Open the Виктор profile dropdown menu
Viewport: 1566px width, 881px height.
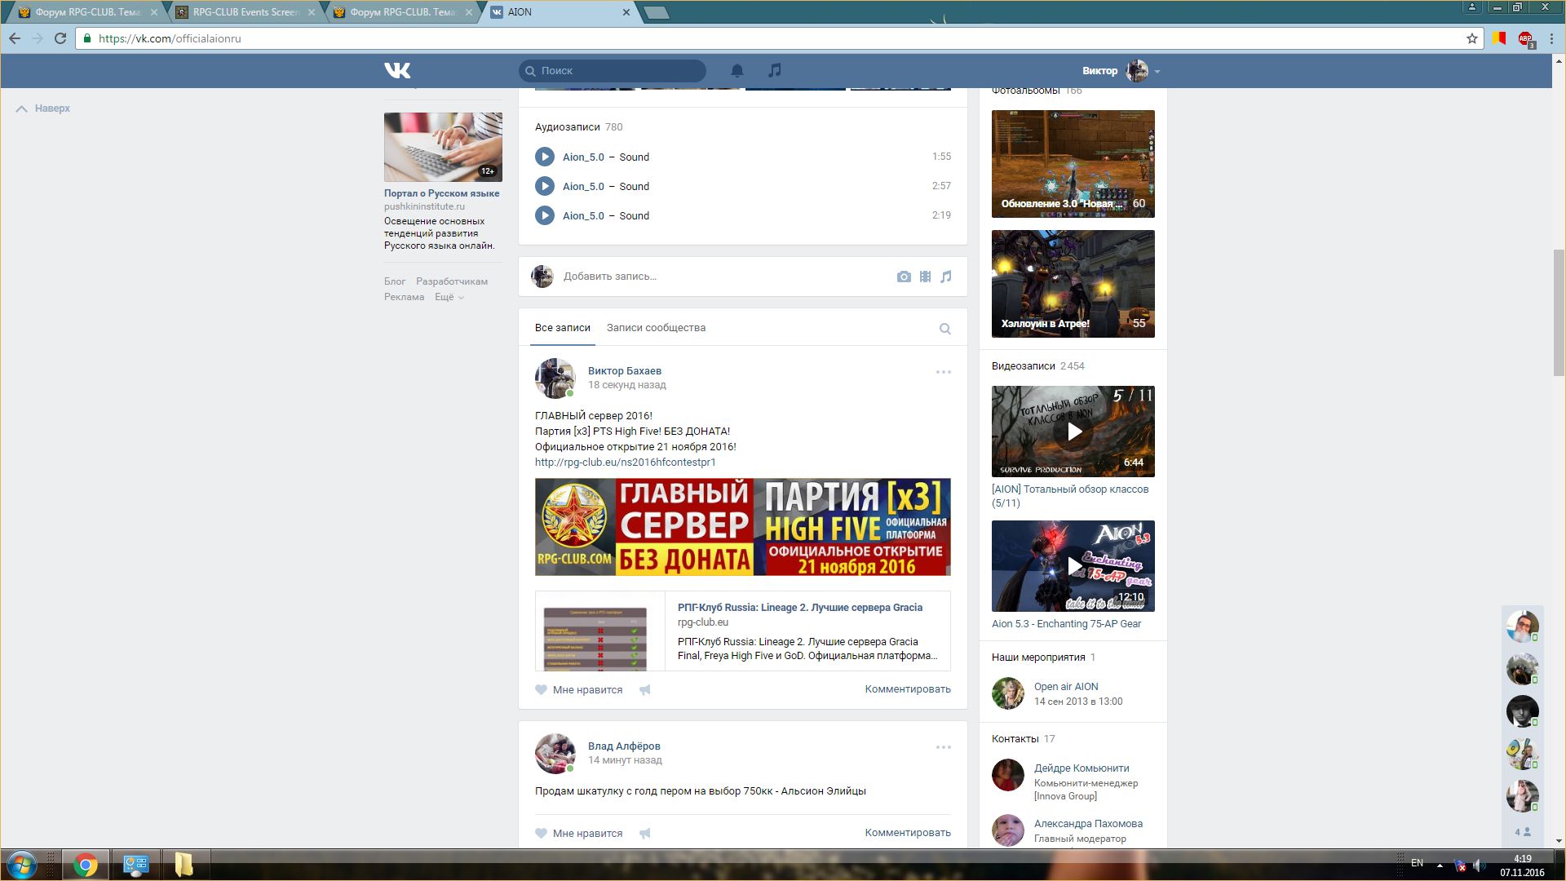click(1157, 72)
